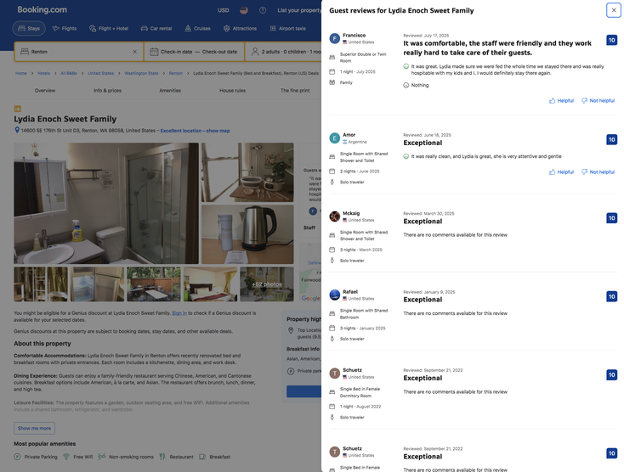Open language selector flag icon
This screenshot has width=624, height=472.
click(x=243, y=10)
